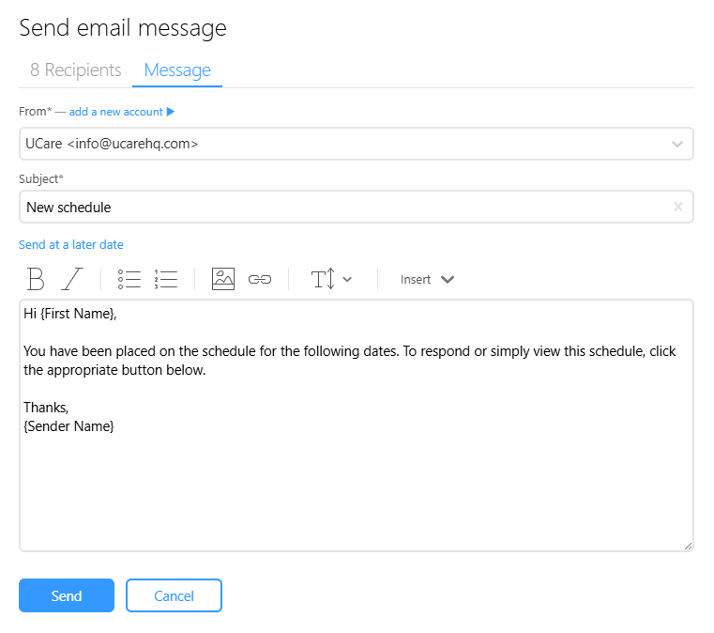Switch to the 8 Recipients tab
The height and width of the screenshot is (633, 714).
click(x=76, y=70)
